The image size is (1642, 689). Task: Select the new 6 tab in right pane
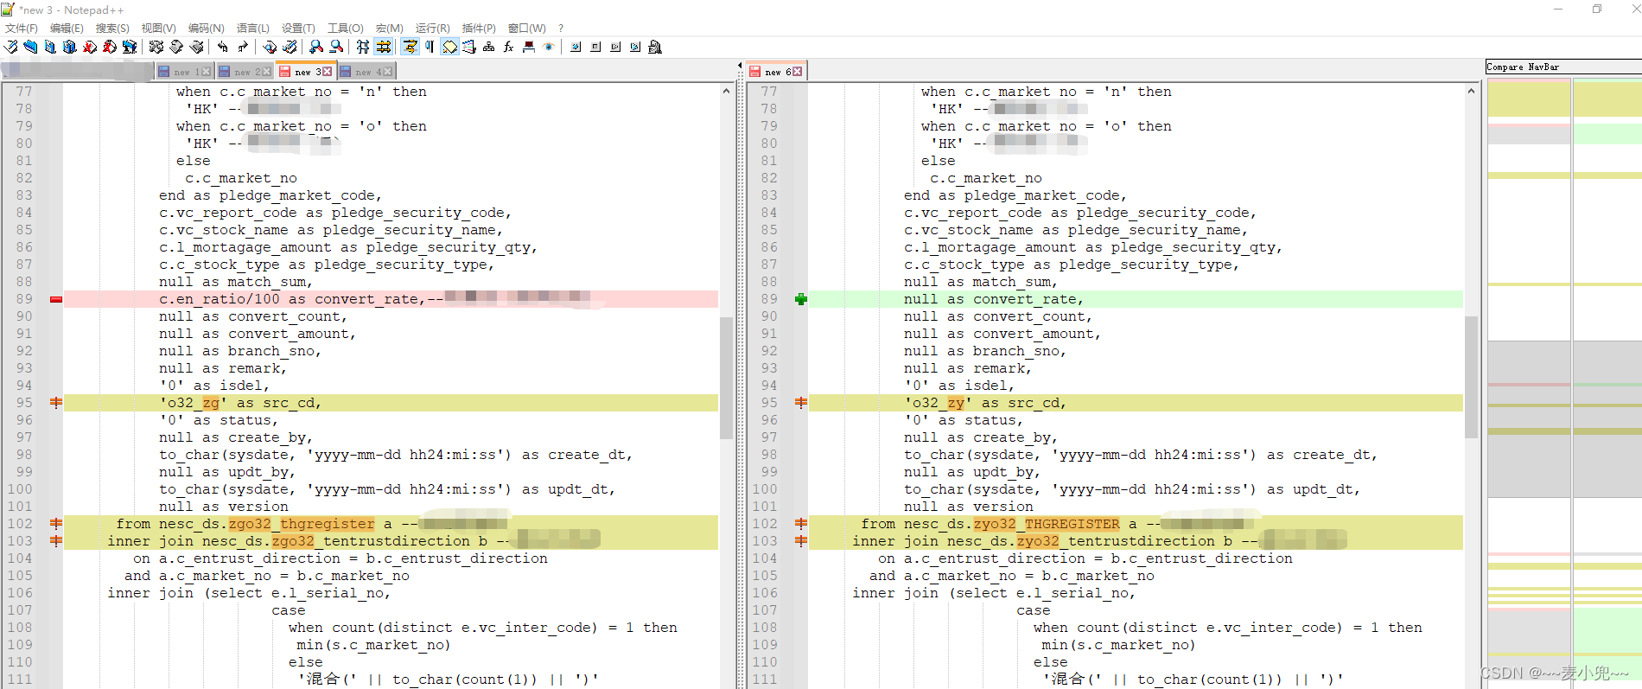click(x=775, y=72)
